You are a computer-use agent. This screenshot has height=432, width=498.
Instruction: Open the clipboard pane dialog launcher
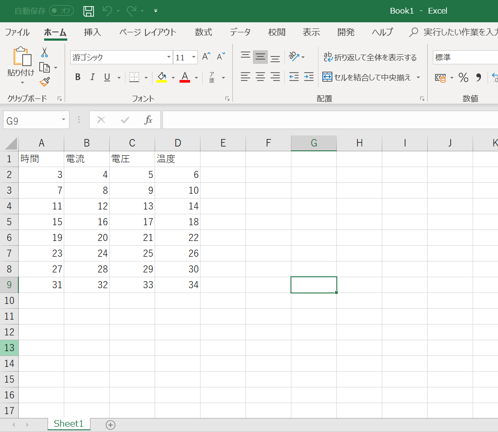coord(59,99)
